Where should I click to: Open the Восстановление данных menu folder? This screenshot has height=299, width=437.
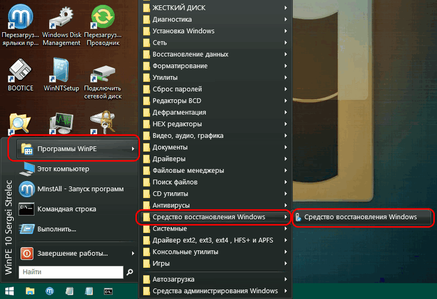tap(215, 54)
